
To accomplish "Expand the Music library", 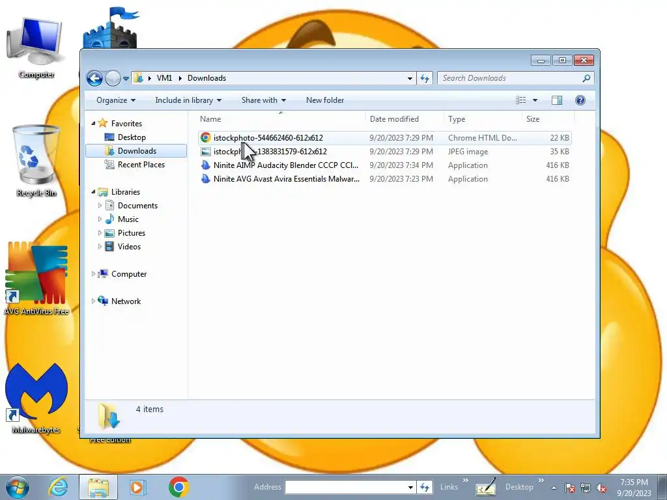I will click(x=100, y=219).
